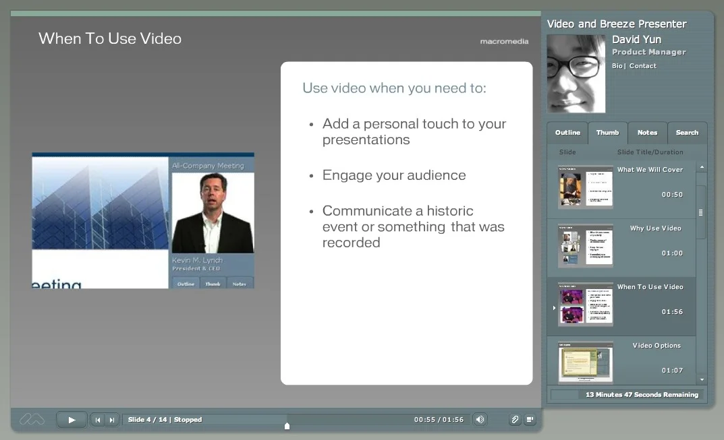The height and width of the screenshot is (440, 724).
Task: Mute the audio with the speaker icon
Action: pyautogui.click(x=480, y=419)
